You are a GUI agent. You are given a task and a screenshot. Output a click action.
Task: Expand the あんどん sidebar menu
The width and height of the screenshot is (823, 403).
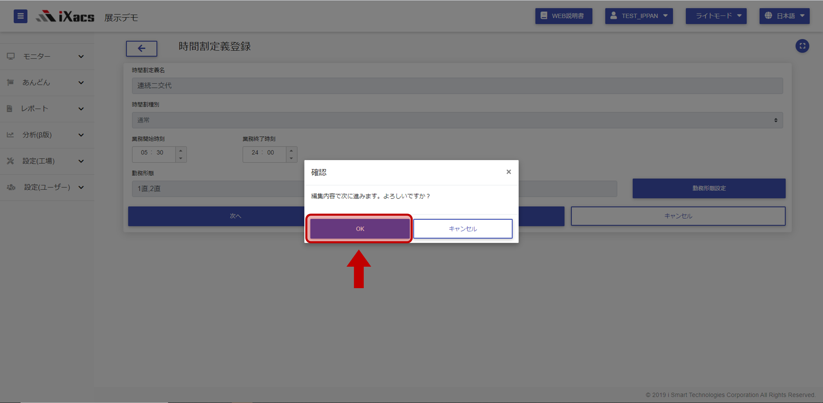pyautogui.click(x=47, y=83)
